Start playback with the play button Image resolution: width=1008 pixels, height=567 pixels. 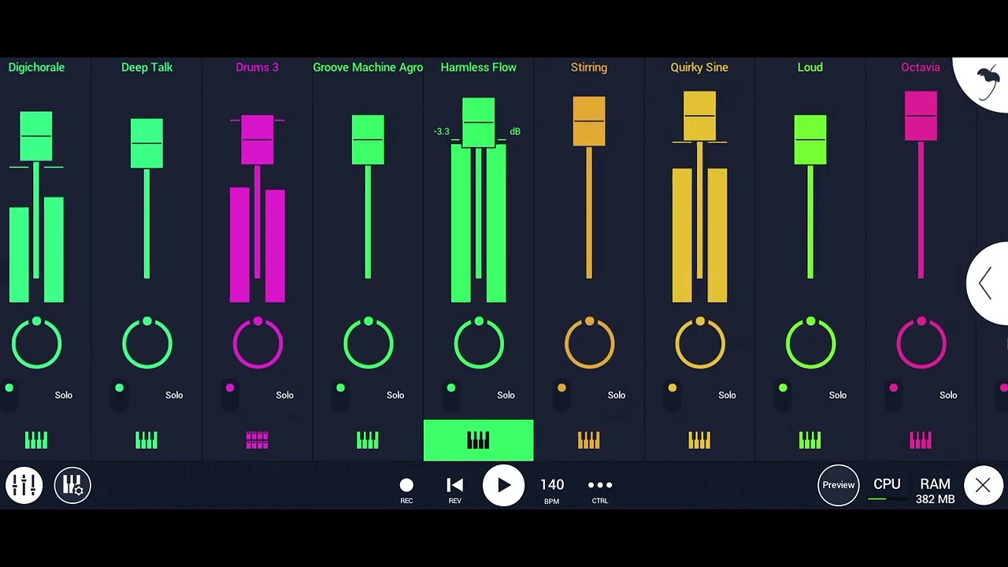(503, 486)
